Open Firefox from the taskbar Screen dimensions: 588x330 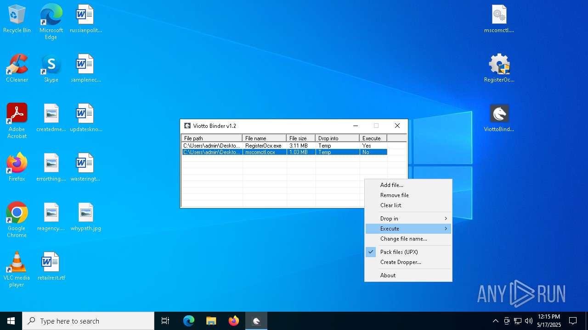234,321
